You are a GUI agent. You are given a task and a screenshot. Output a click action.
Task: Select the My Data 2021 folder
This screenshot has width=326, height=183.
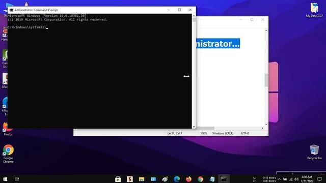click(x=314, y=10)
